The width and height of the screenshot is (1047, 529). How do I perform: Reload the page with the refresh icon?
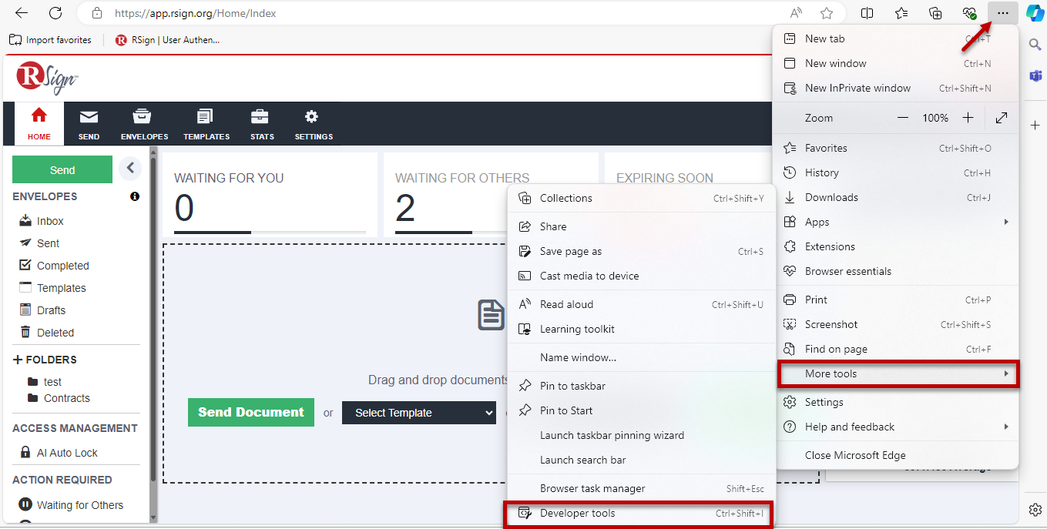pos(55,13)
